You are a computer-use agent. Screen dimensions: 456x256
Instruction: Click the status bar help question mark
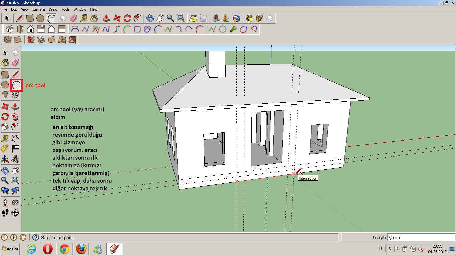36,237
